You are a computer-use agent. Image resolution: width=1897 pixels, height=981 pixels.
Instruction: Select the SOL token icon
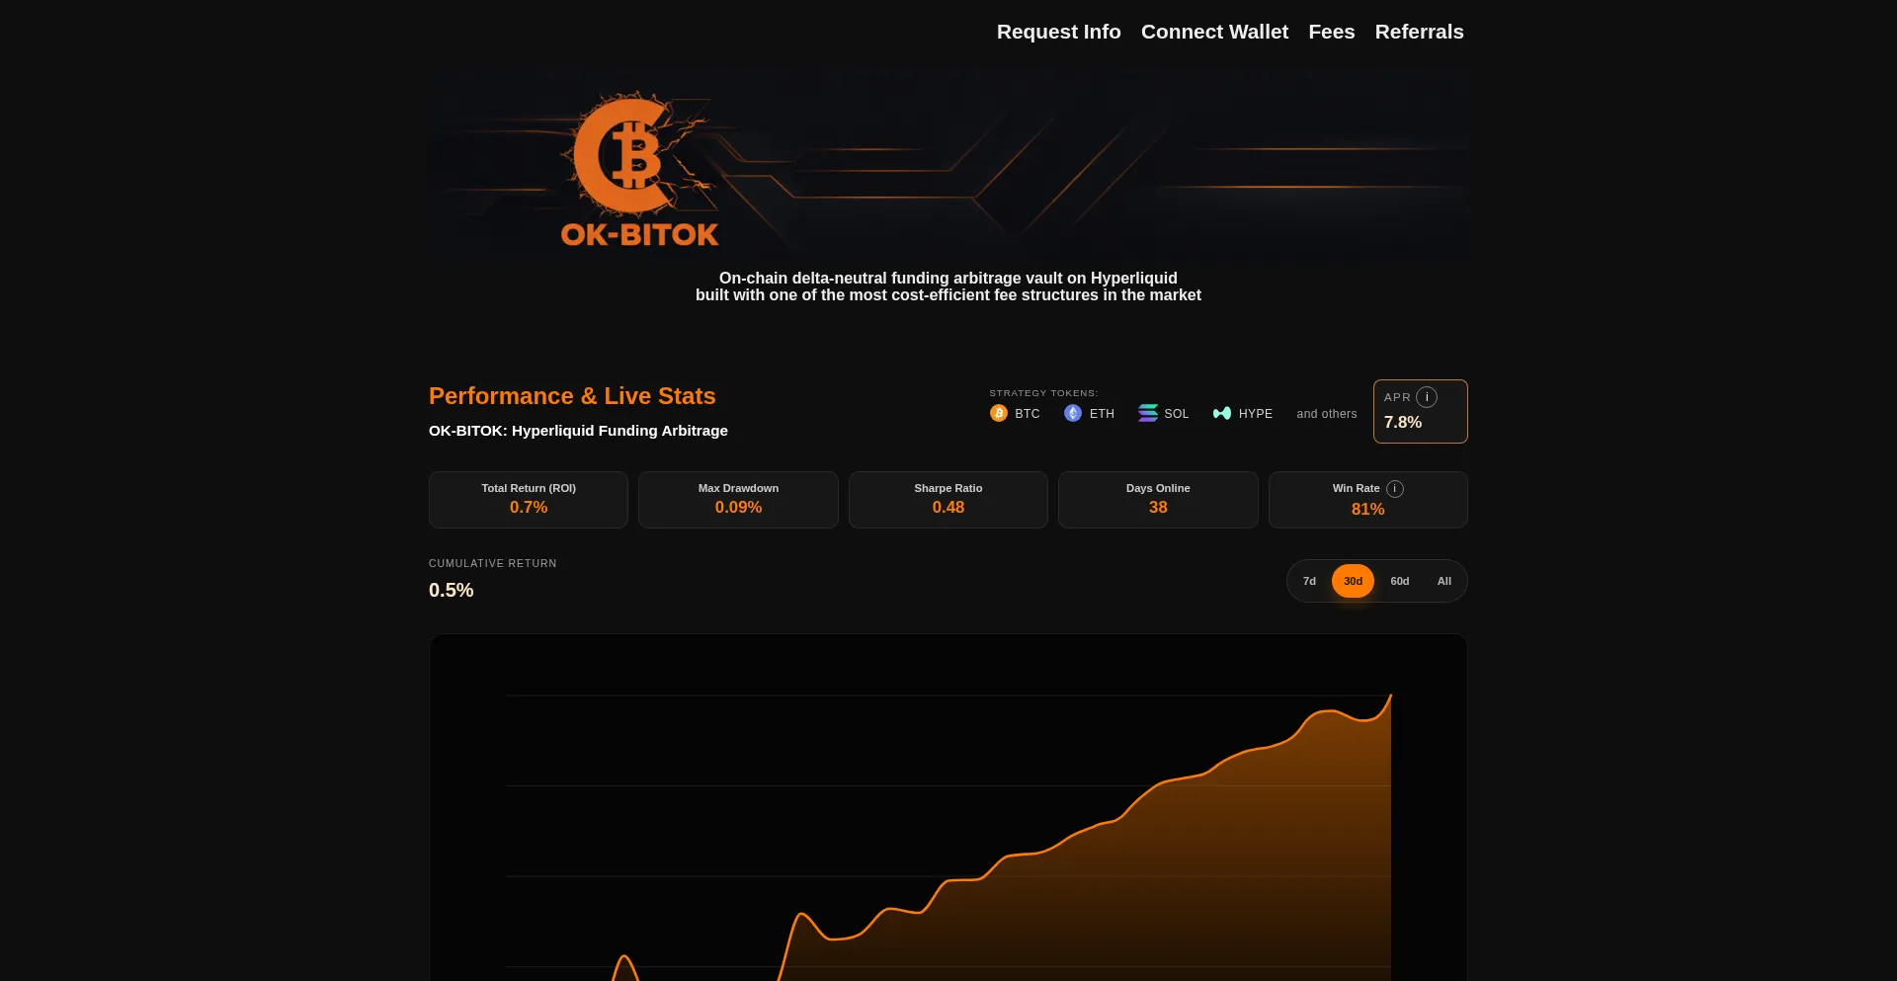[x=1147, y=413]
